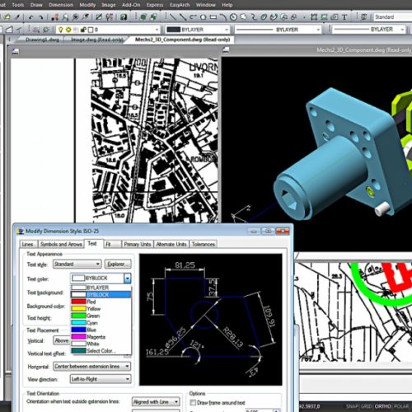Click the green 3D box icon
Viewport: 412px width, 412px height.
[x=143, y=17]
